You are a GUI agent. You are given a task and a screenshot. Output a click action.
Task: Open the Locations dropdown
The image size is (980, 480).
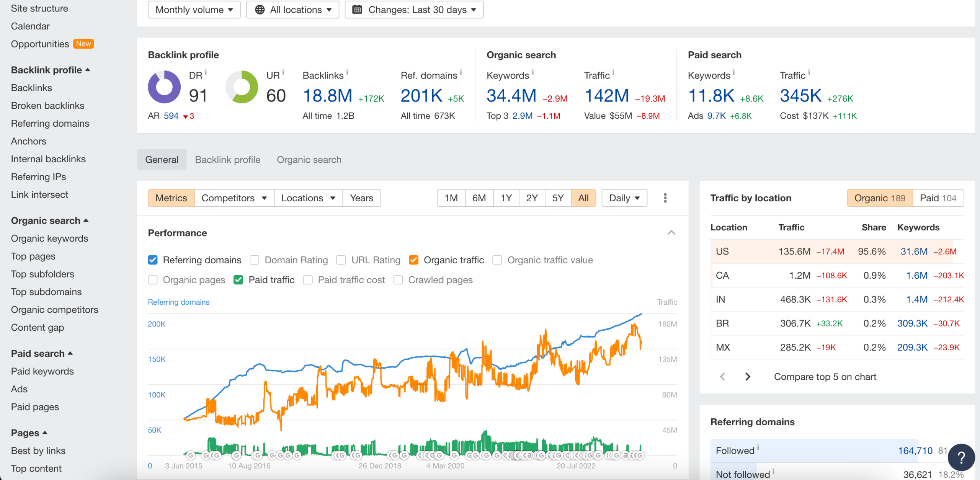click(308, 198)
